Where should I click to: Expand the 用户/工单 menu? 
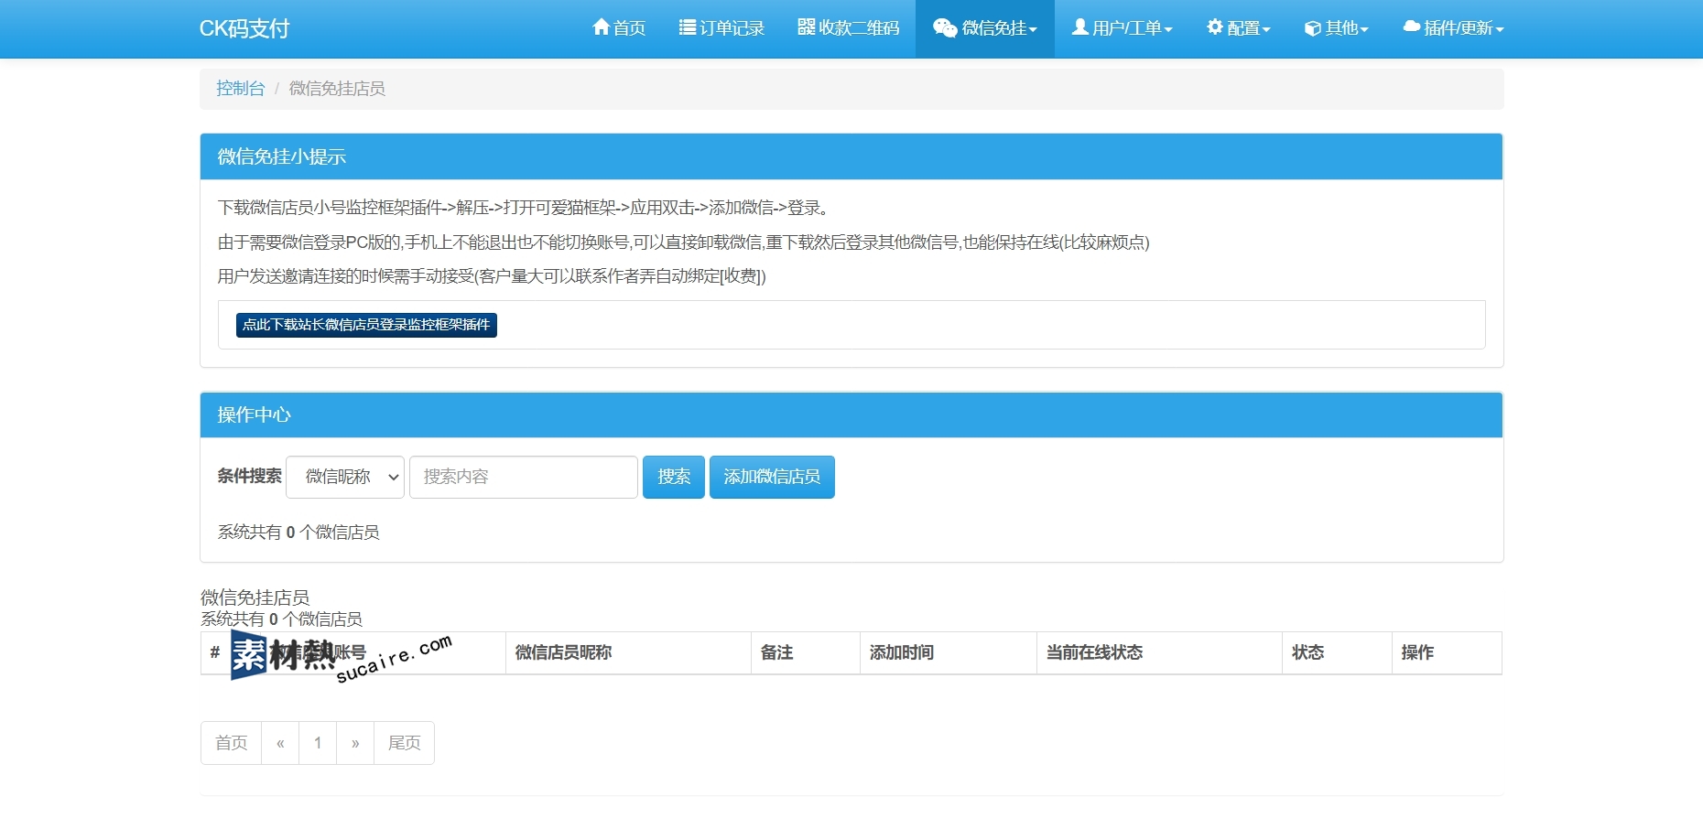(x=1123, y=28)
